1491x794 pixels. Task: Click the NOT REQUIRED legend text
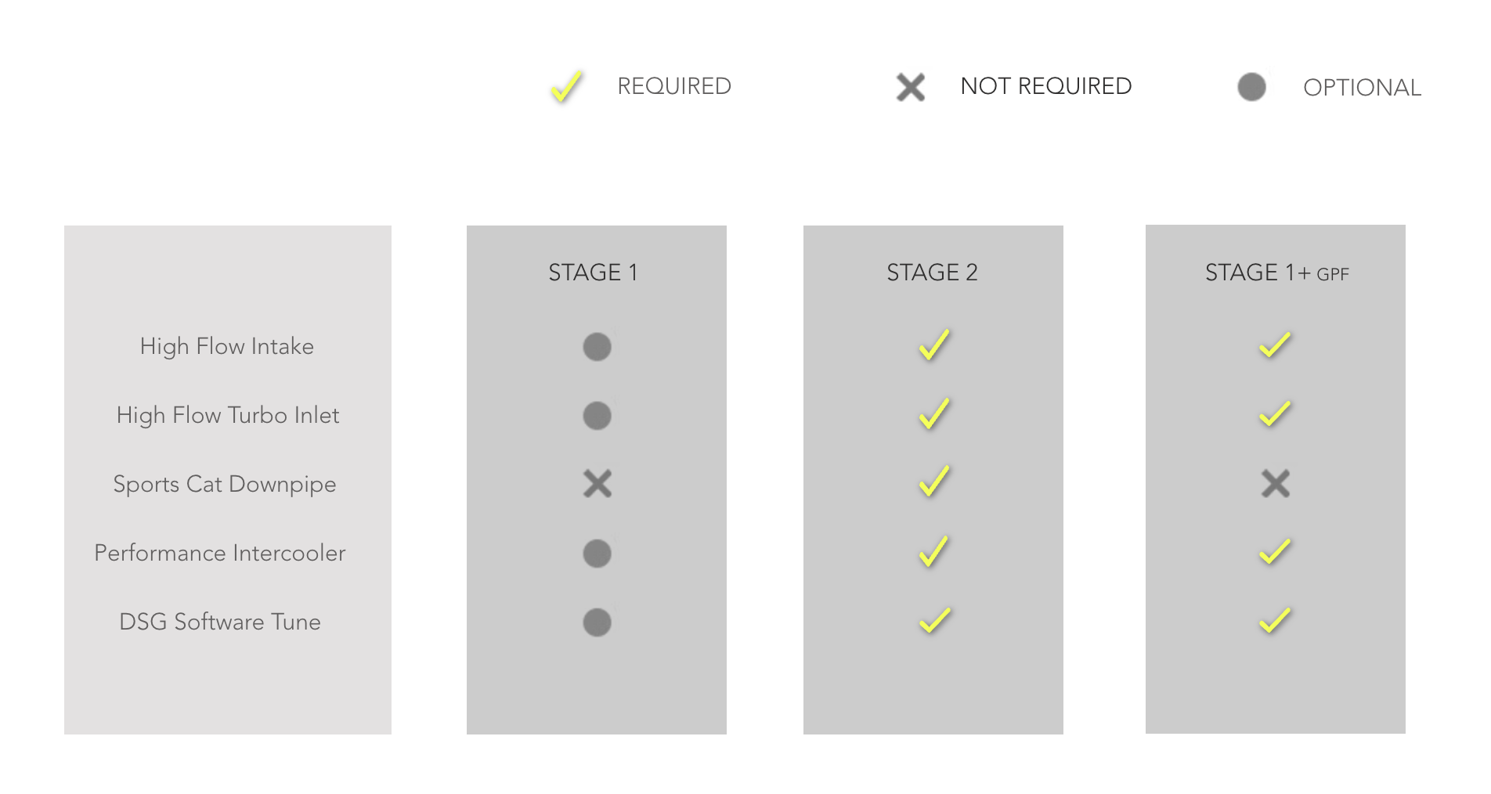click(x=1045, y=86)
